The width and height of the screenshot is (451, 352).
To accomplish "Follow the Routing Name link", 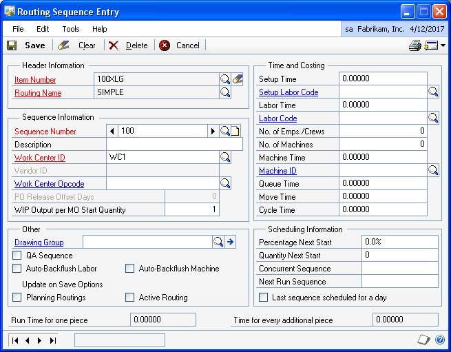I will tap(38, 93).
